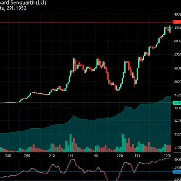Click the red price tag on right axis
This screenshot has height=181, width=181.
(177, 22)
